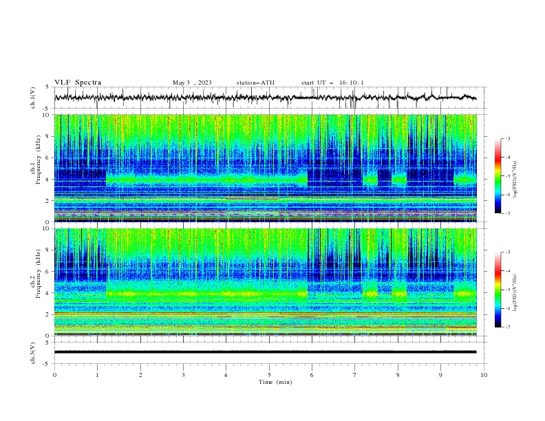Click the ch.2 Frequency (kHz) axis label
545x421 pixels.
(x=36, y=274)
